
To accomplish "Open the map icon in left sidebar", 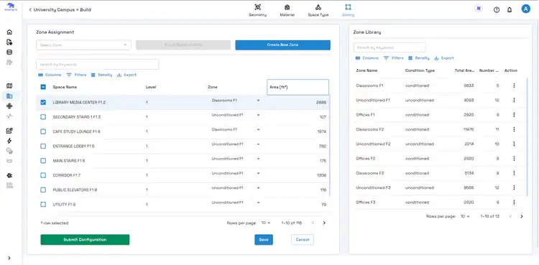I will pyautogui.click(x=9, y=86).
